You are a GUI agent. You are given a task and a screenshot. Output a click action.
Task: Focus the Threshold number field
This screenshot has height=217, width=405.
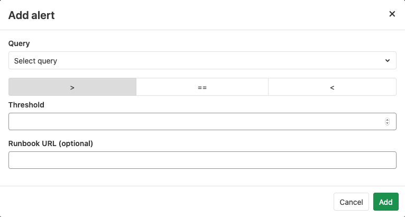pyautogui.click(x=196, y=122)
